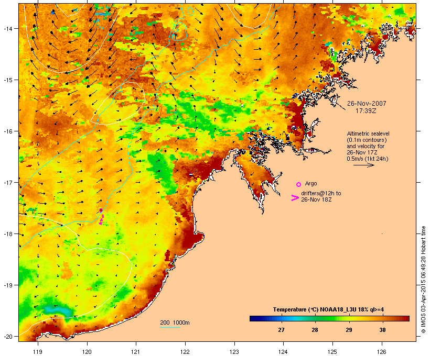Click the cyan 200 1000m isobath legend line
Viewport: 430px width, 356px height.
170,327
